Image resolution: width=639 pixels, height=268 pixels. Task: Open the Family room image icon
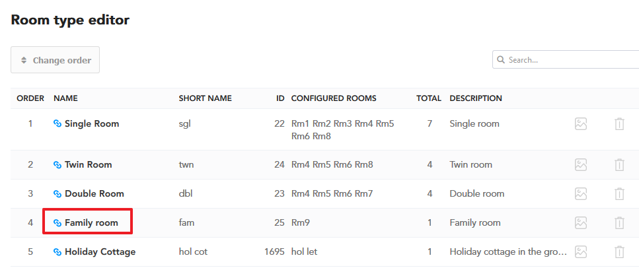point(581,223)
